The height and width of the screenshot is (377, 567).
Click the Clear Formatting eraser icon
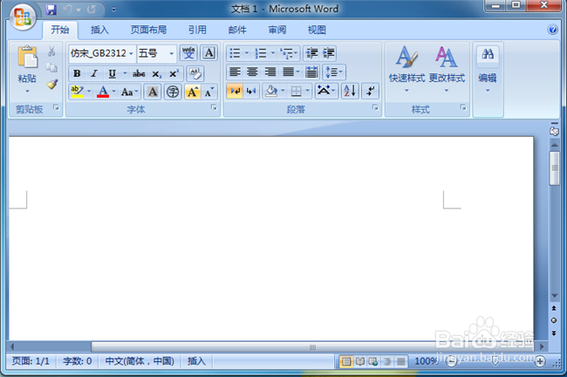coord(195,73)
